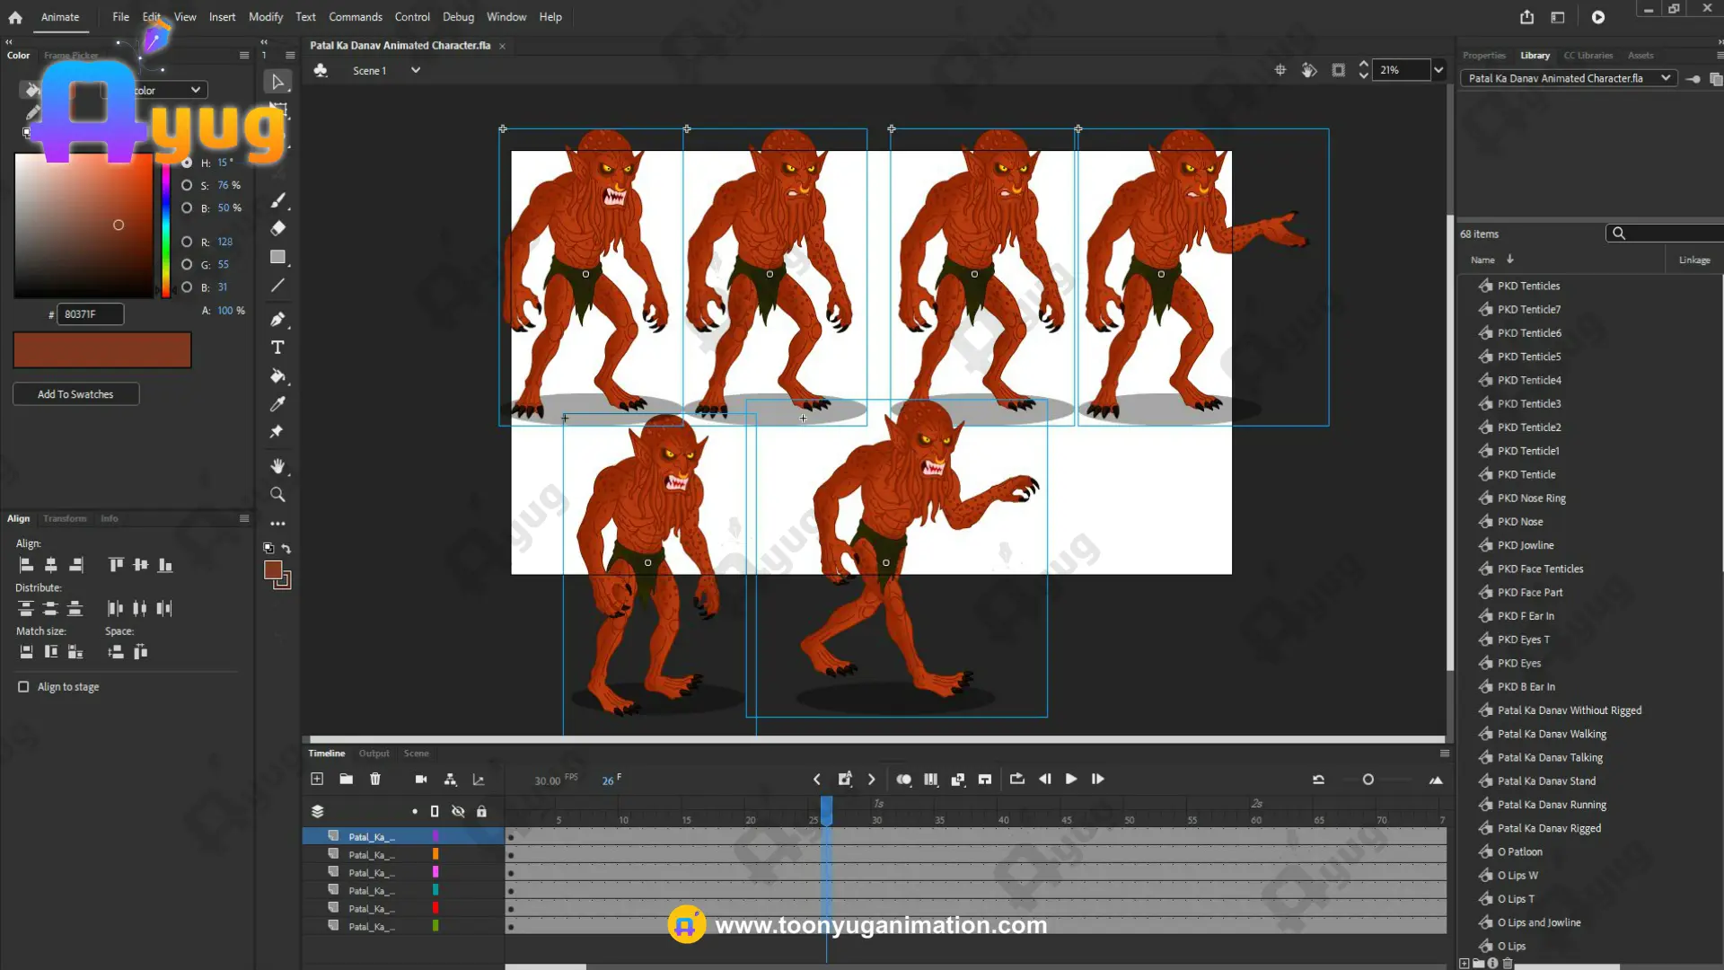Image resolution: width=1724 pixels, height=970 pixels.
Task: Open the library document dropdown
Action: coord(1666,78)
